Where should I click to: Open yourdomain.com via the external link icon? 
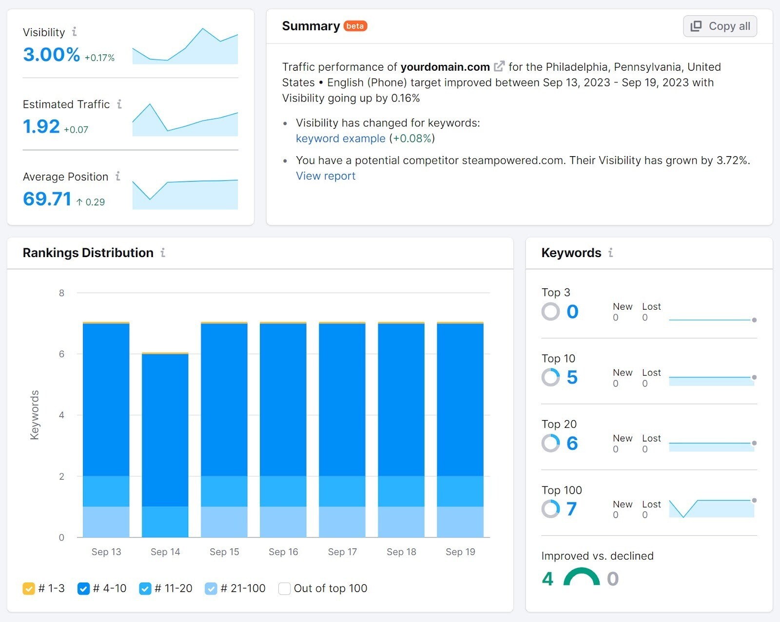tap(499, 66)
